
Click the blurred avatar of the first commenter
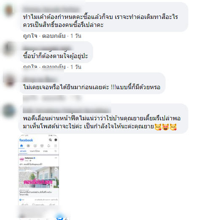8,10
